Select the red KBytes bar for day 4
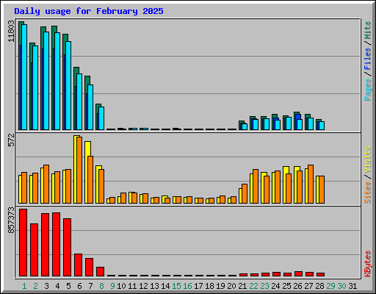The height and width of the screenshot is (294, 376). [x=56, y=245]
